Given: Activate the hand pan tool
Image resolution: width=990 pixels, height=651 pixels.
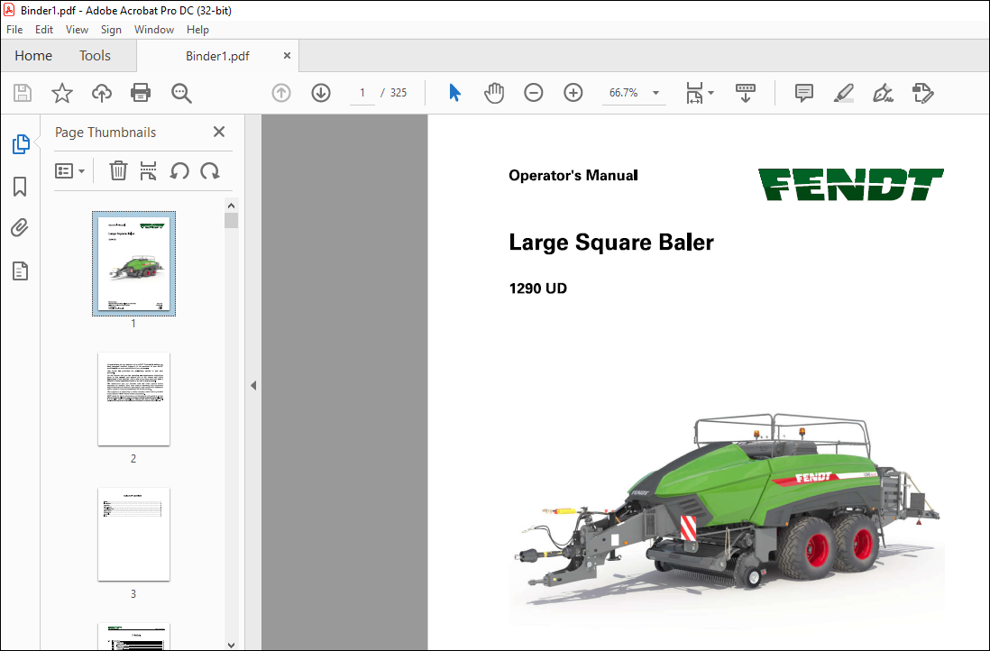Looking at the screenshot, I should (494, 93).
